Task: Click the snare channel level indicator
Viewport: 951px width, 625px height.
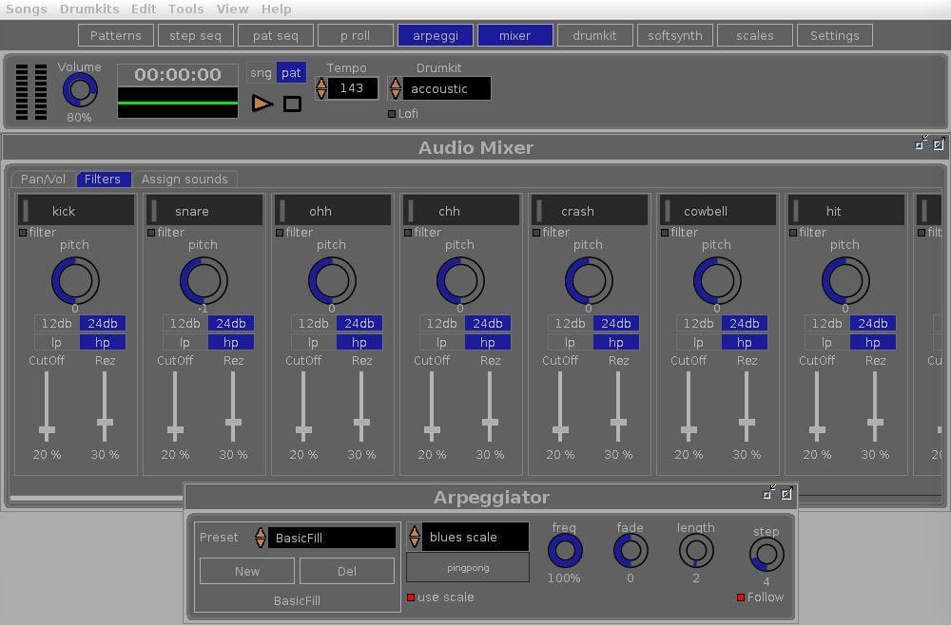Action: tap(154, 210)
